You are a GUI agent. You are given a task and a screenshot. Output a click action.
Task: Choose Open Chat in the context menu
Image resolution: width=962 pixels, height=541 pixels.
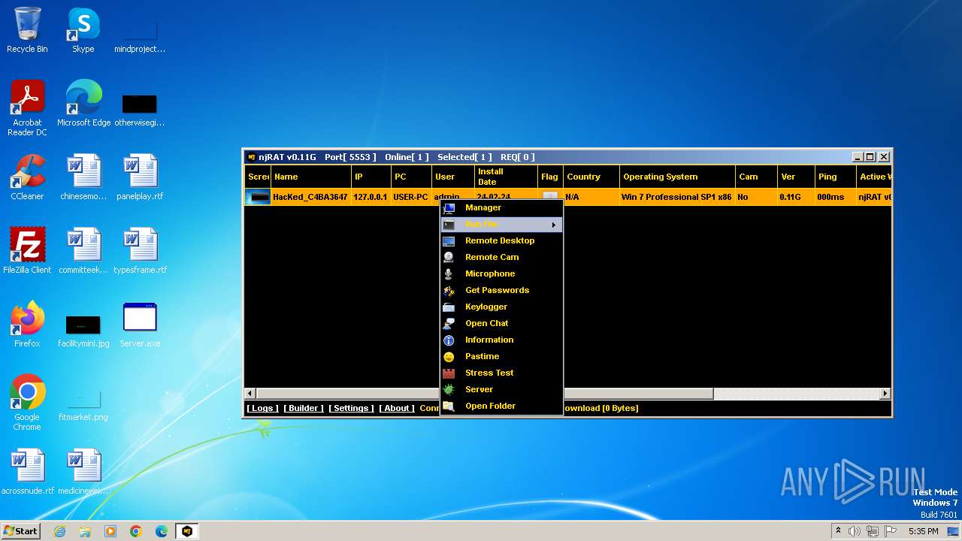point(501,323)
